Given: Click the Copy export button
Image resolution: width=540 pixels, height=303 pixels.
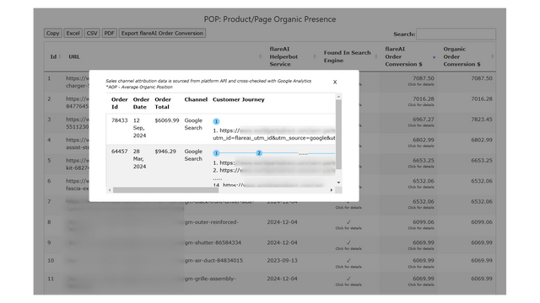Looking at the screenshot, I should click(52, 33).
